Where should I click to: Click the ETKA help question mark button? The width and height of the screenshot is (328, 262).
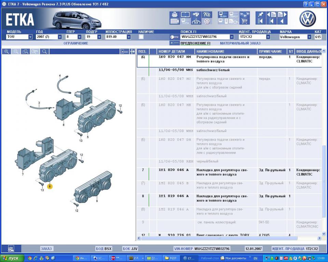(x=306, y=4)
